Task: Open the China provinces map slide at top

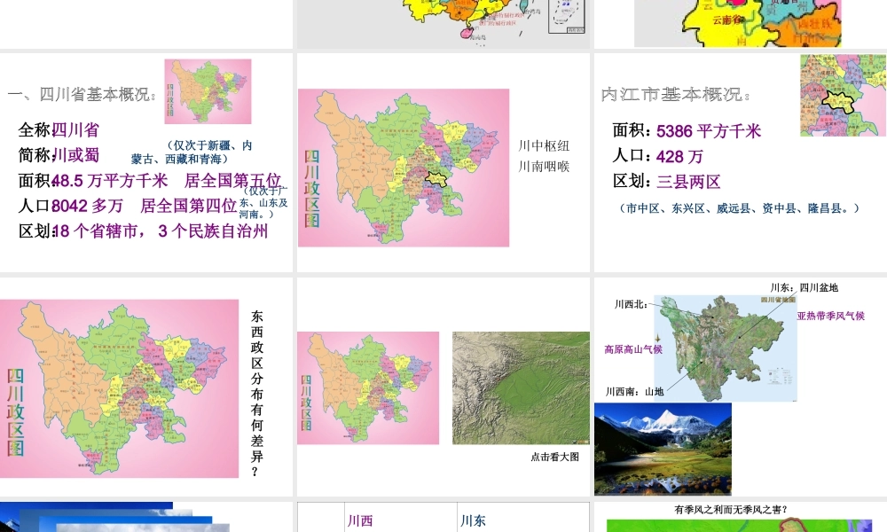Action: [x=443, y=24]
